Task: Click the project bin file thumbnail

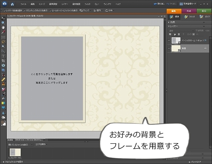Action: [x=15, y=152]
